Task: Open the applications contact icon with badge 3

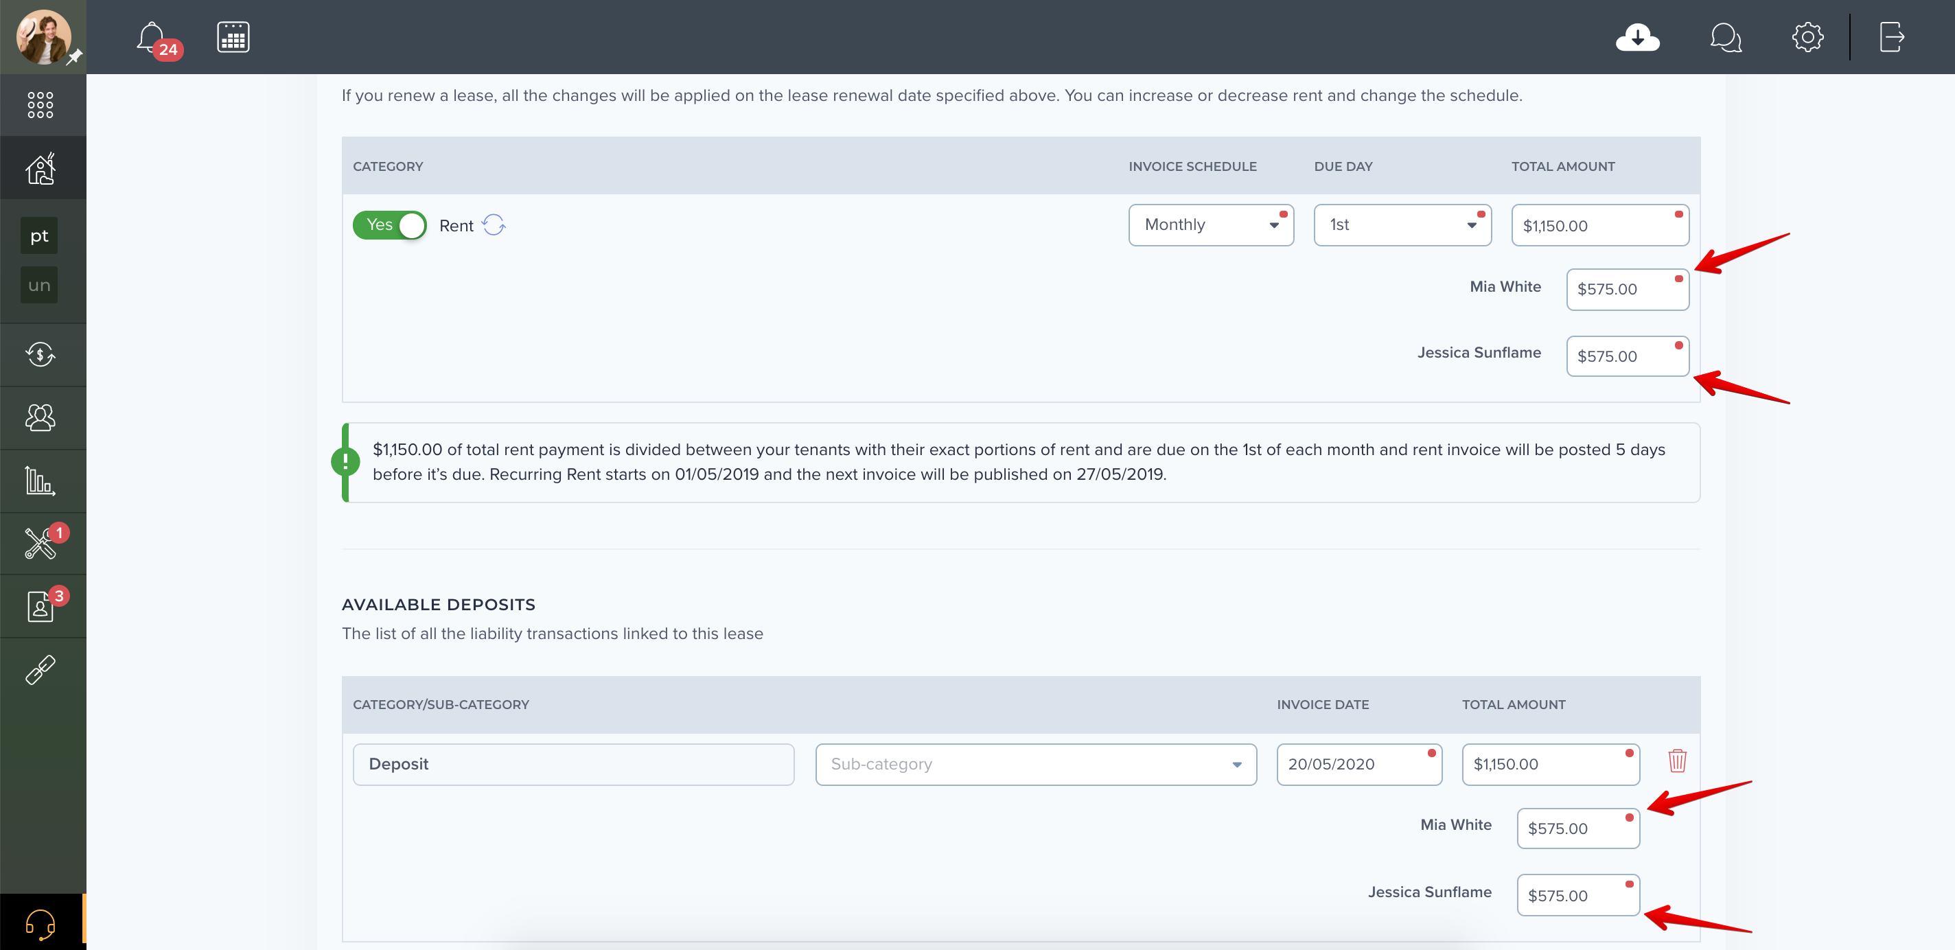Action: point(41,606)
